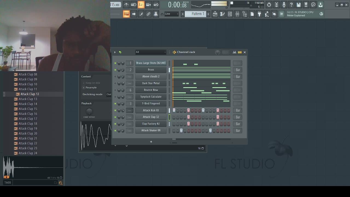Image resolution: width=350 pixels, height=197 pixels.
Task: Click the graph editor icon in Channel rack
Action: coord(234,52)
